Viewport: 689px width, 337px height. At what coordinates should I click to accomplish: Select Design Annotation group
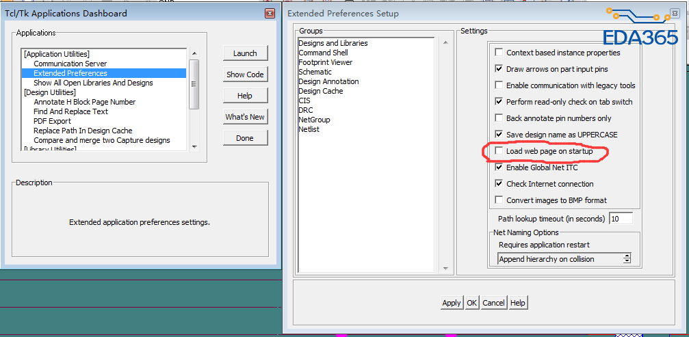coord(328,81)
